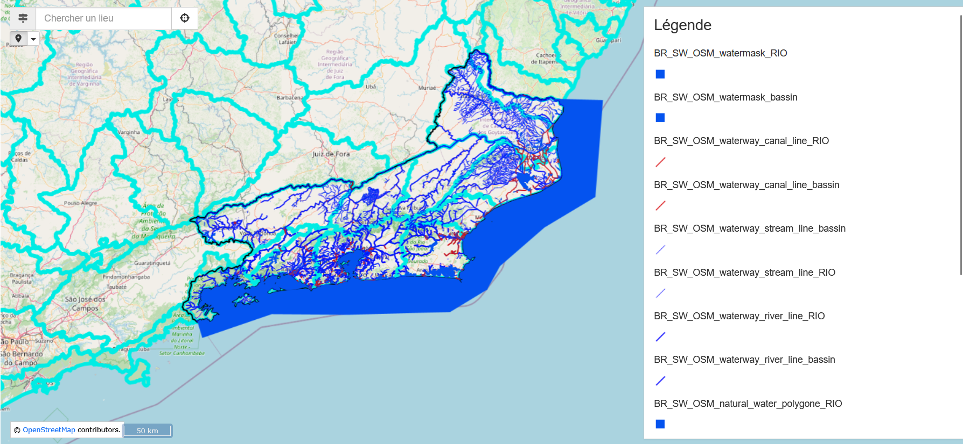This screenshot has height=444, width=963.
Task: Click the river_line_RIO blue line symbol
Action: click(x=660, y=337)
